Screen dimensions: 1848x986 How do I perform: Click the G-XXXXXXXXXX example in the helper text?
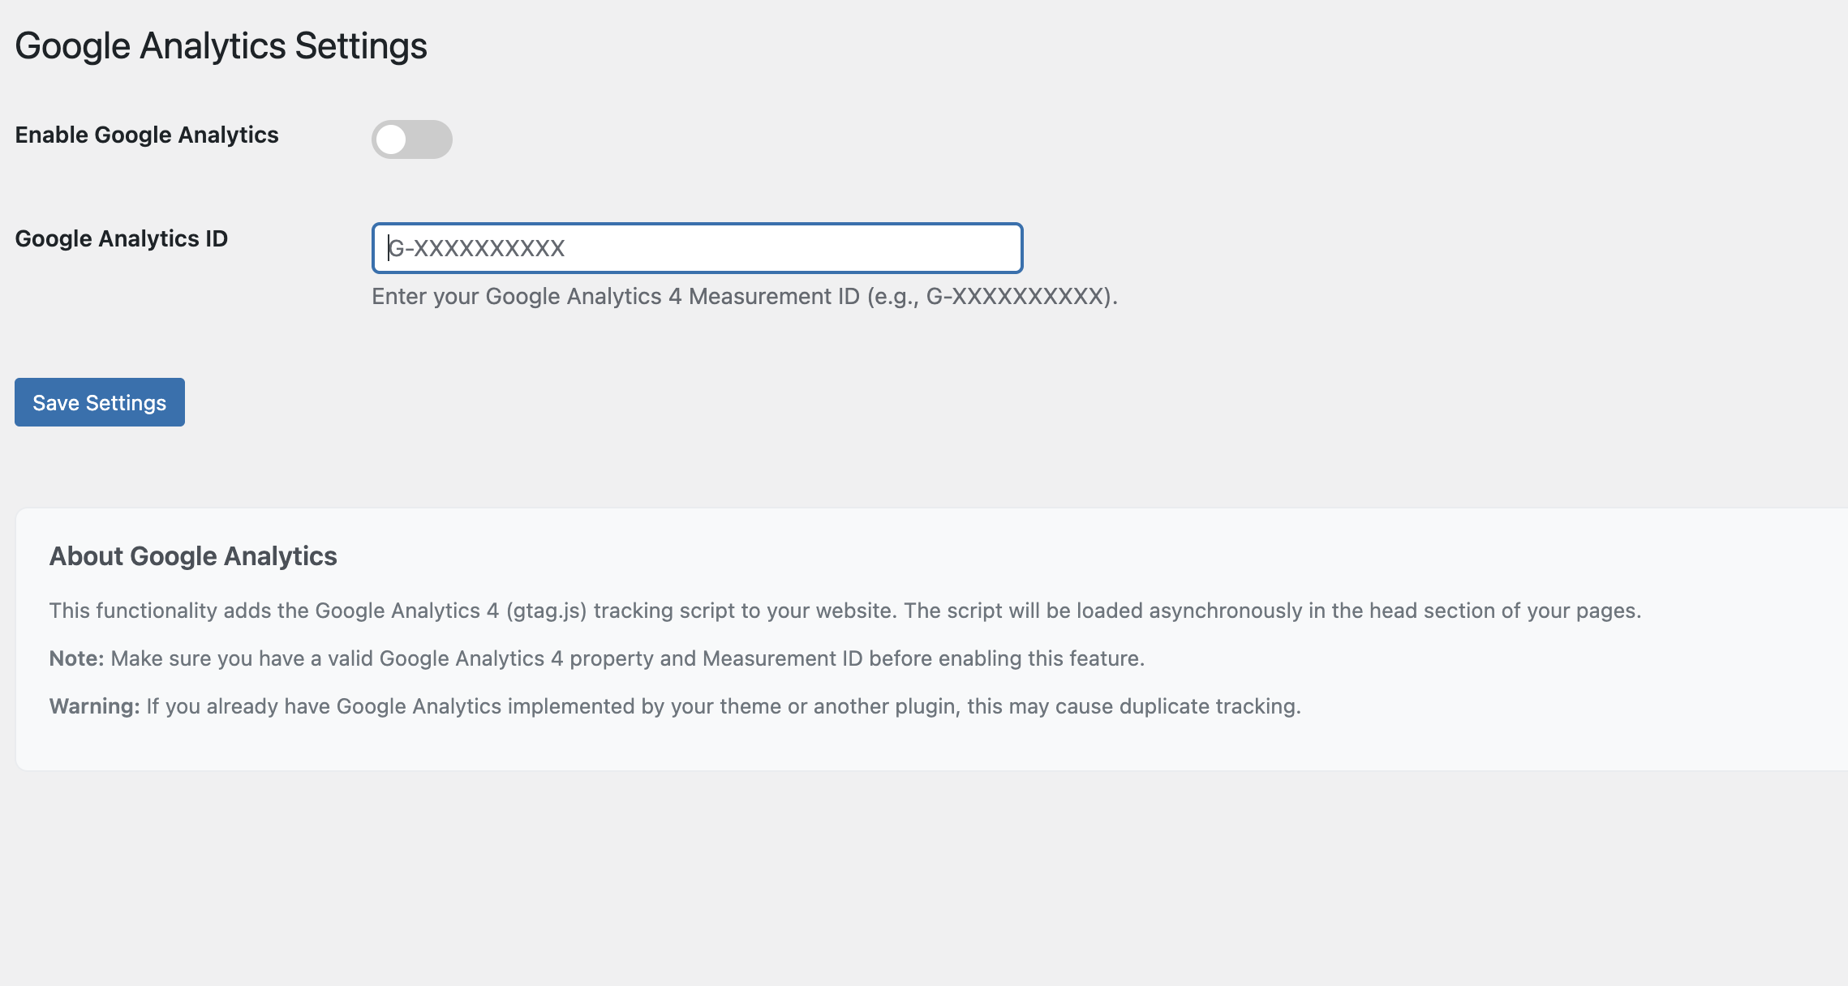(x=1018, y=297)
